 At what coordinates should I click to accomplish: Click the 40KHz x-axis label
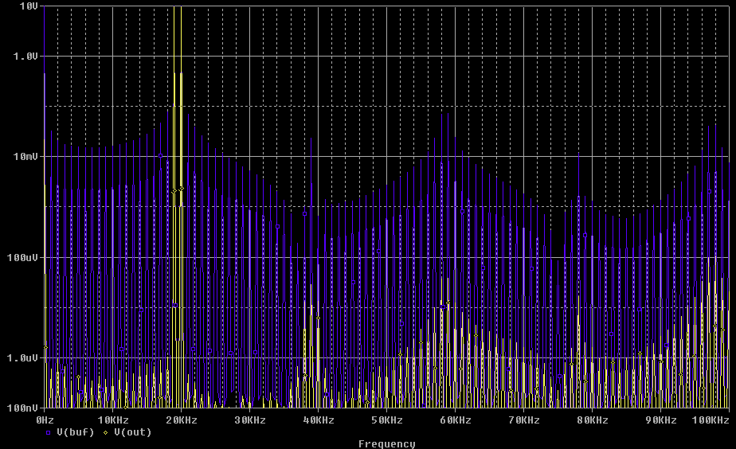(x=318, y=420)
